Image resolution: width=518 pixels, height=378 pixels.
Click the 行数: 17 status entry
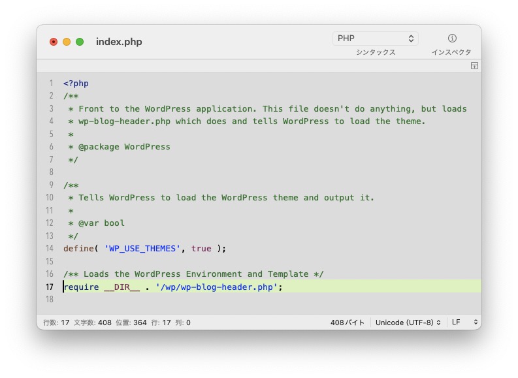(56, 323)
